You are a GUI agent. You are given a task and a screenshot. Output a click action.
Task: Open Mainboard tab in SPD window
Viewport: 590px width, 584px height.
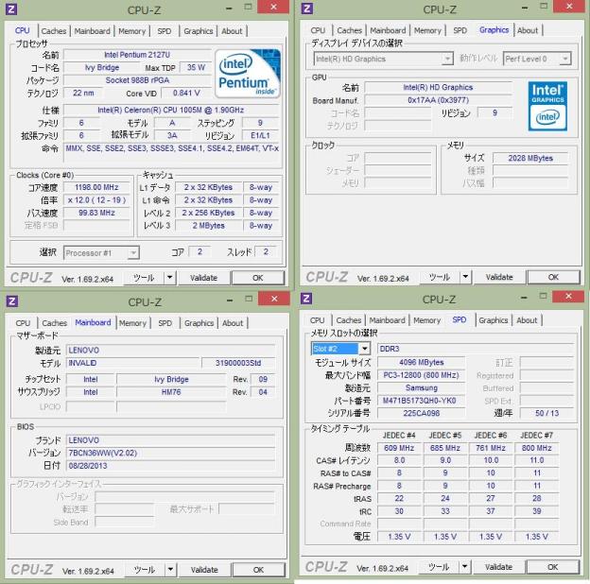pyautogui.click(x=388, y=320)
